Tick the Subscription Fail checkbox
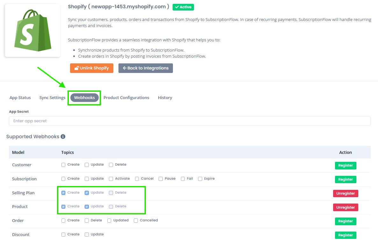378x251 pixels. pos(183,179)
